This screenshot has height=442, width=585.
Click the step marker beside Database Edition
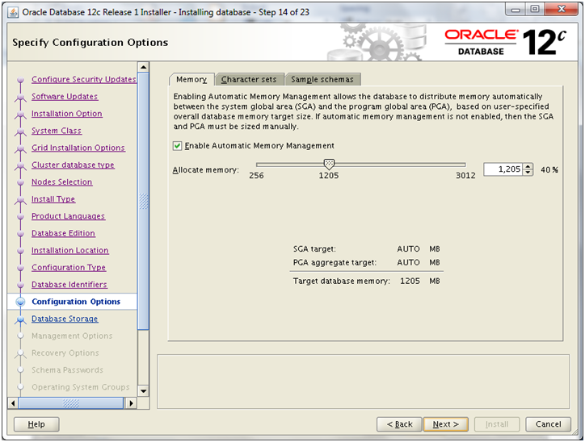click(20, 234)
